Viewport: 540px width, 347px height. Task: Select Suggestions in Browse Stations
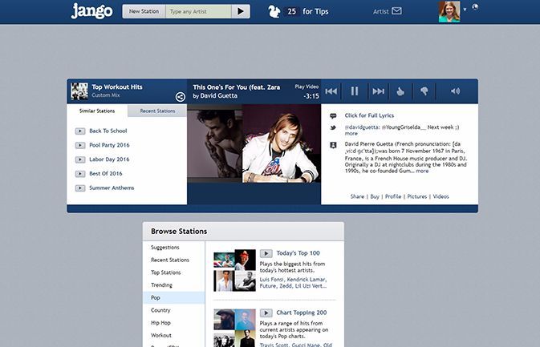point(165,248)
